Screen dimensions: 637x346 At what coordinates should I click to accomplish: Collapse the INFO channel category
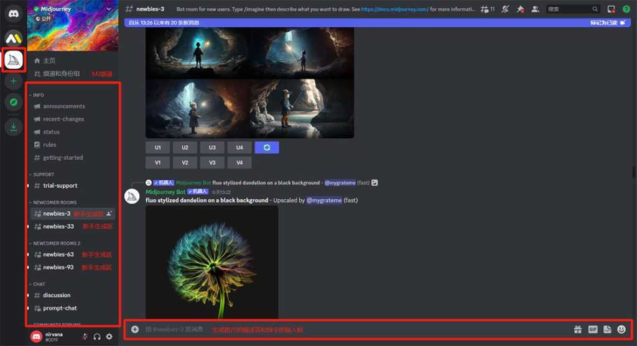38,95
